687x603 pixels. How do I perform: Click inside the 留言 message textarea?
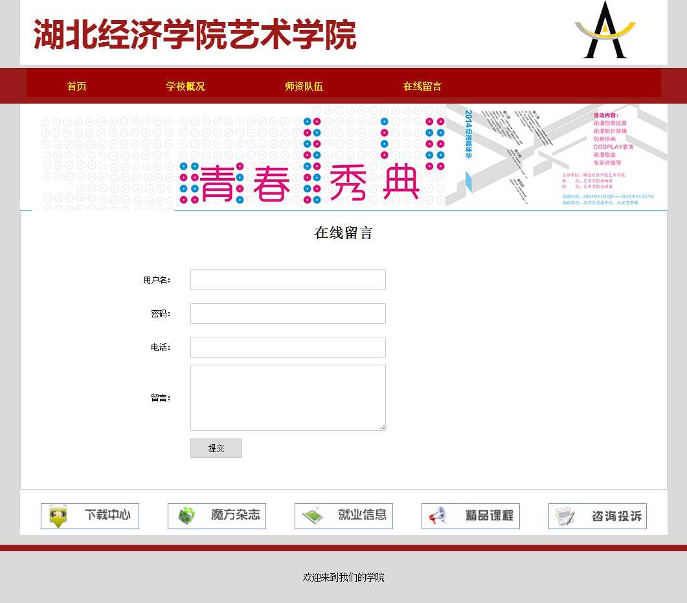pyautogui.click(x=287, y=397)
